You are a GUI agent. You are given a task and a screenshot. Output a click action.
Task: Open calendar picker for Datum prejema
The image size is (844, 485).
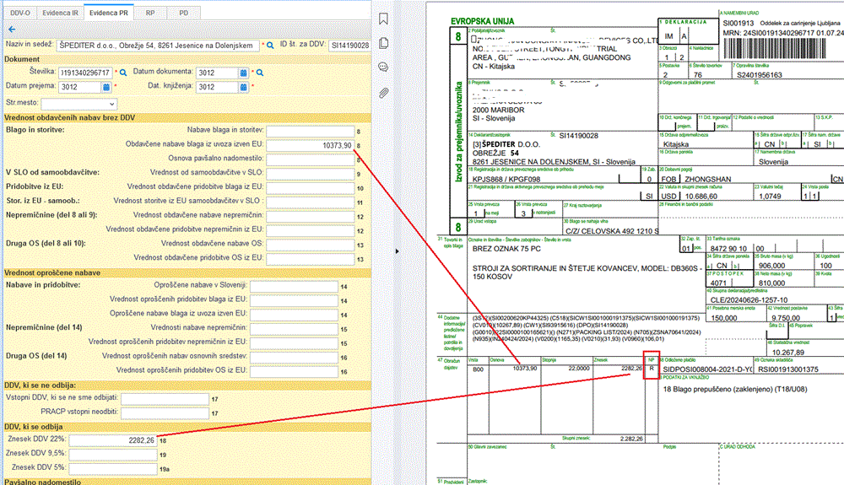coord(106,87)
